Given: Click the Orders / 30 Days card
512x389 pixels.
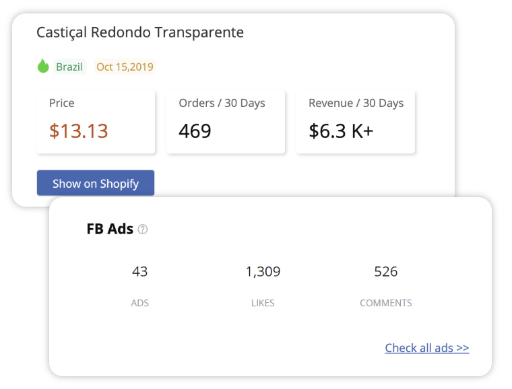Looking at the screenshot, I should pos(225,122).
